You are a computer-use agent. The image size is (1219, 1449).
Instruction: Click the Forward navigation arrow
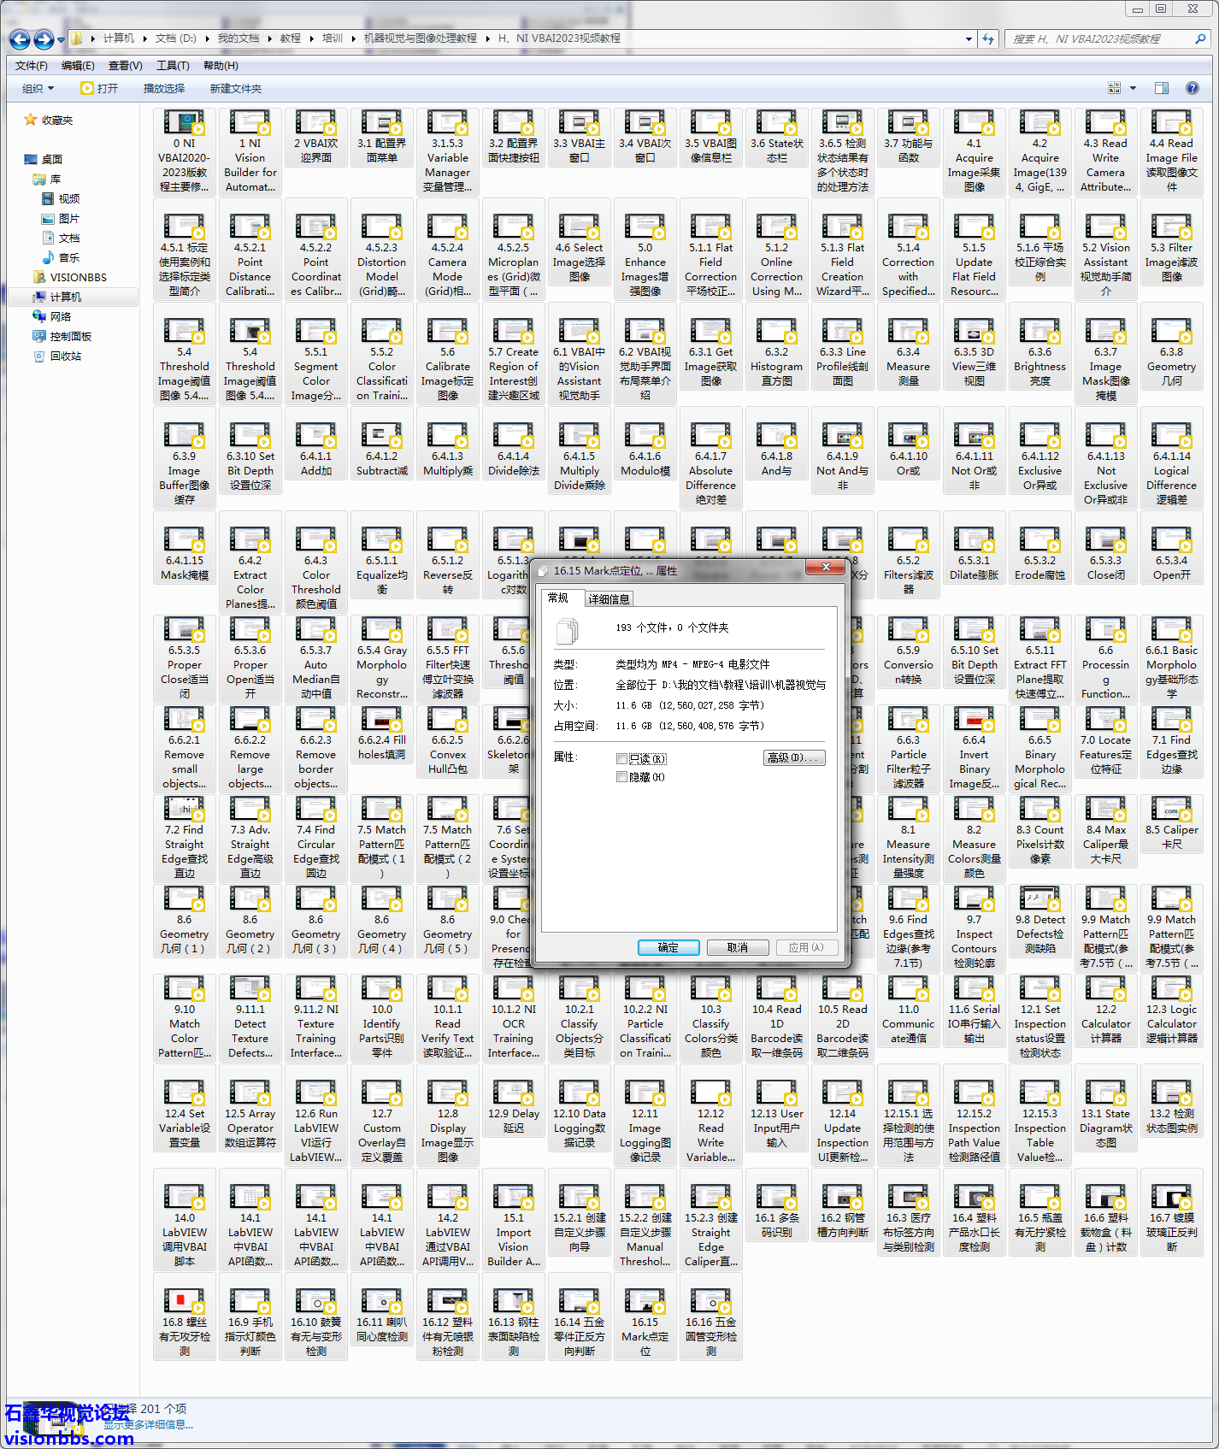tap(44, 39)
